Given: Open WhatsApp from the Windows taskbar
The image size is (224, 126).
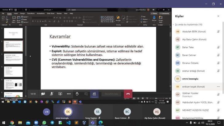Looking at the screenshot, I should (44, 122).
